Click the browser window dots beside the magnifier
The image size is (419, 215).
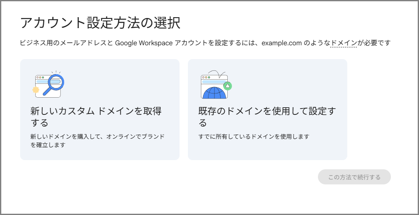[x=40, y=78]
